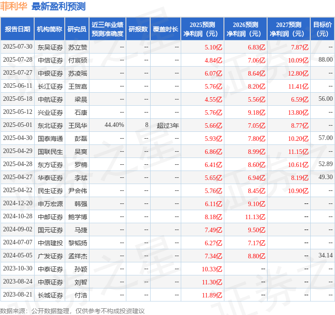335x315 pixels.
Task: Select institution 国元证券
Action: click(x=50, y=230)
